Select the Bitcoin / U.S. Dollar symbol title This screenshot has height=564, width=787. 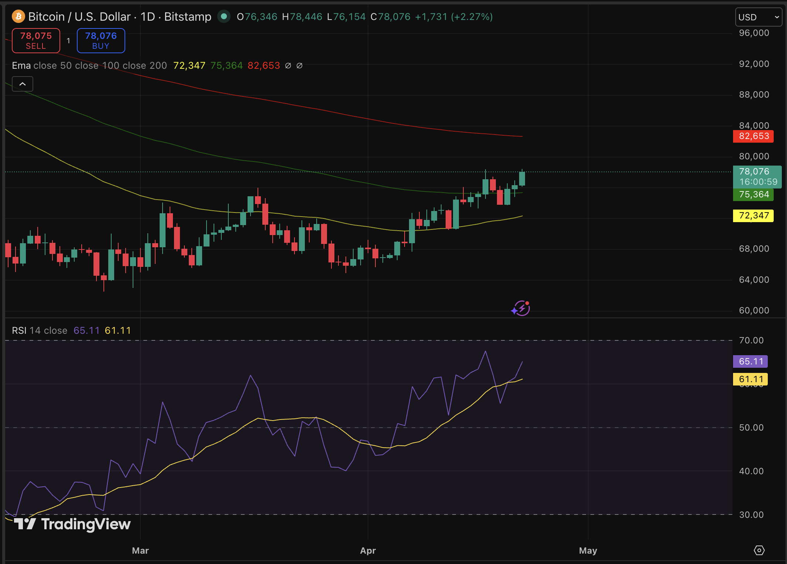(x=79, y=17)
